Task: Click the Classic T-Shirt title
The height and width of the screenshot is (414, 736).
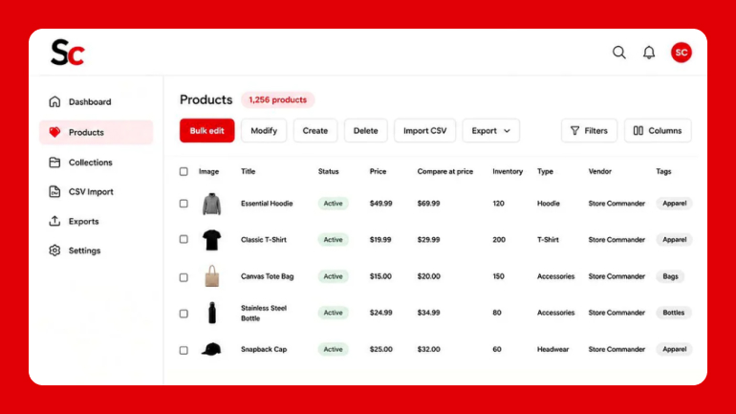Action: pyautogui.click(x=263, y=239)
